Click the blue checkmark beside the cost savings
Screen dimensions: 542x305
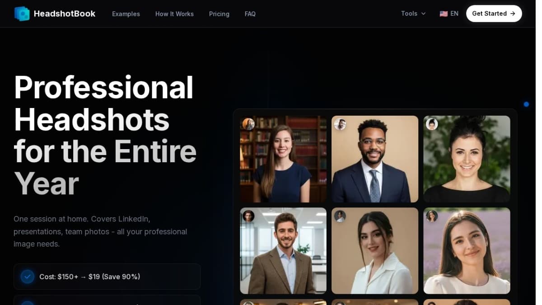(x=28, y=277)
